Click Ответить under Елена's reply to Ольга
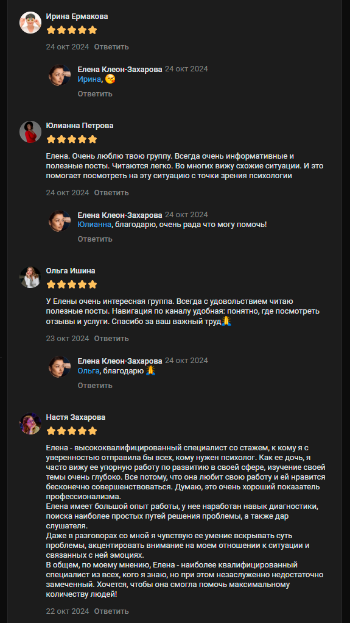 tap(95, 386)
